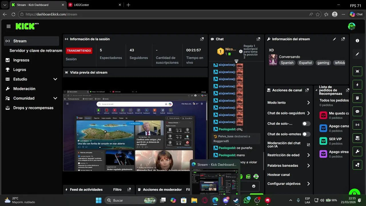The height and width of the screenshot is (206, 366).
Task: Click the Filtro button in Feed de actividades
Action: (117, 190)
